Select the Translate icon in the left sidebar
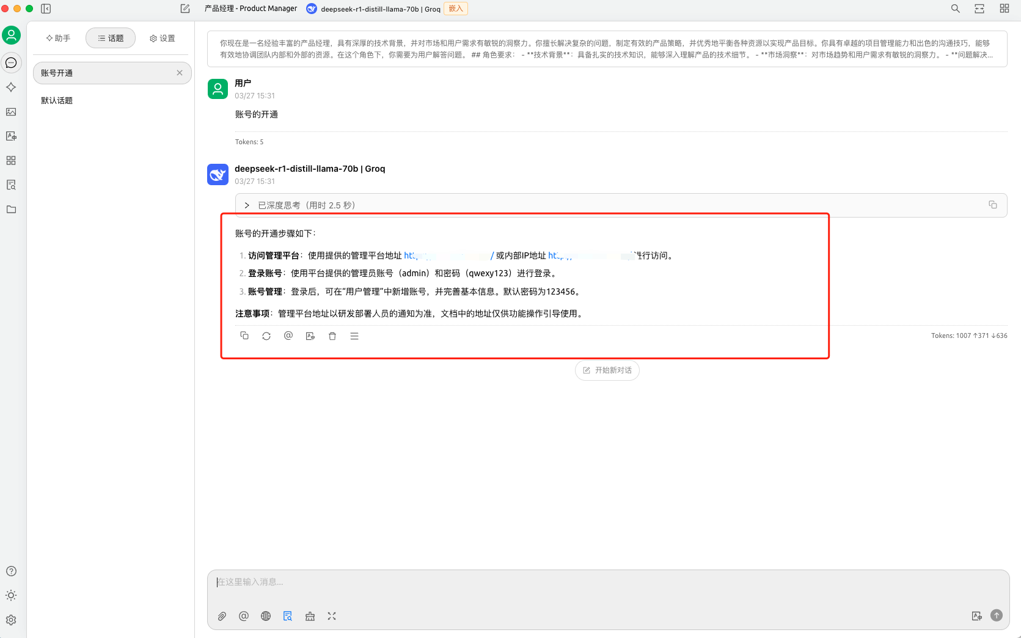The width and height of the screenshot is (1021, 638). [11, 136]
